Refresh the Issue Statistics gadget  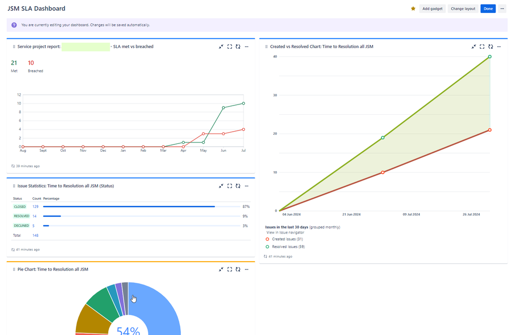[x=237, y=186]
